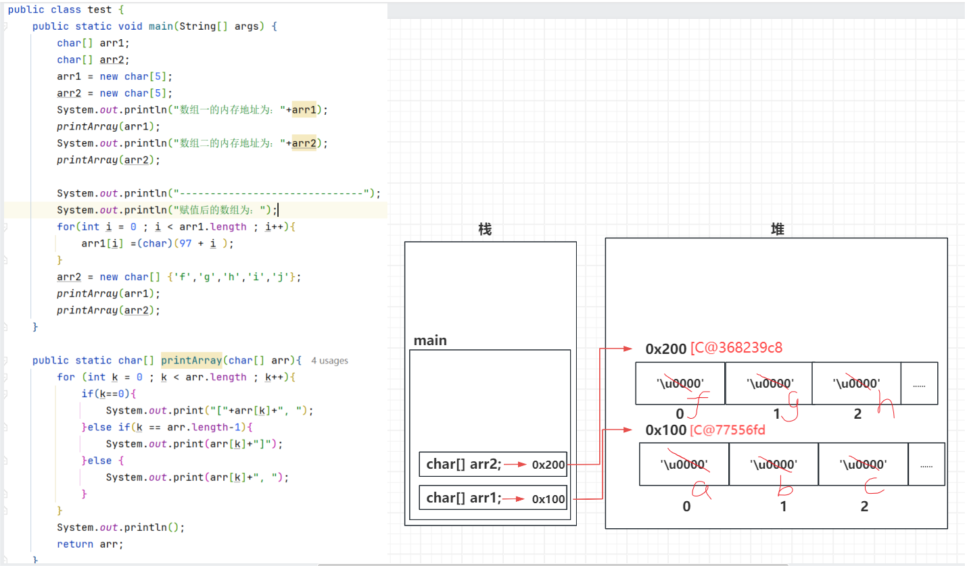The height and width of the screenshot is (566, 965).
Task: Click the highlighted arr1 in the println statement
Action: (x=304, y=110)
